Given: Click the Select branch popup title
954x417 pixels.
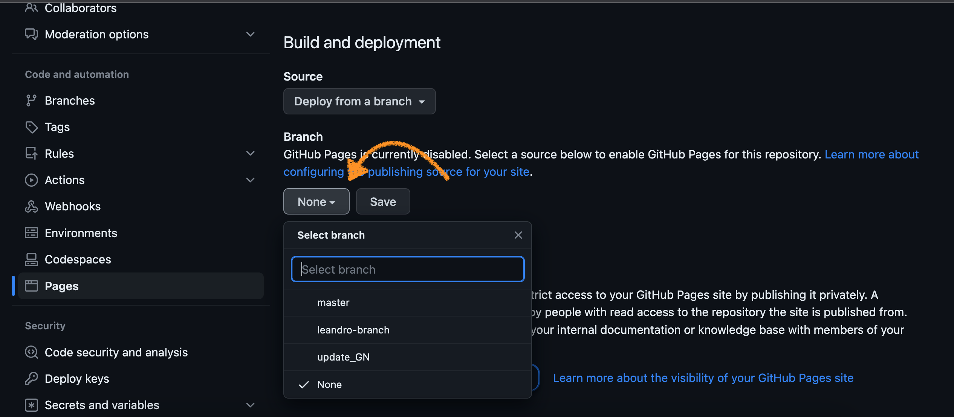Looking at the screenshot, I should [331, 235].
